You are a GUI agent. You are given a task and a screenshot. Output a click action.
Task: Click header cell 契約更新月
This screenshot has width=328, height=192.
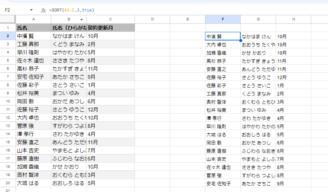tap(110, 28)
